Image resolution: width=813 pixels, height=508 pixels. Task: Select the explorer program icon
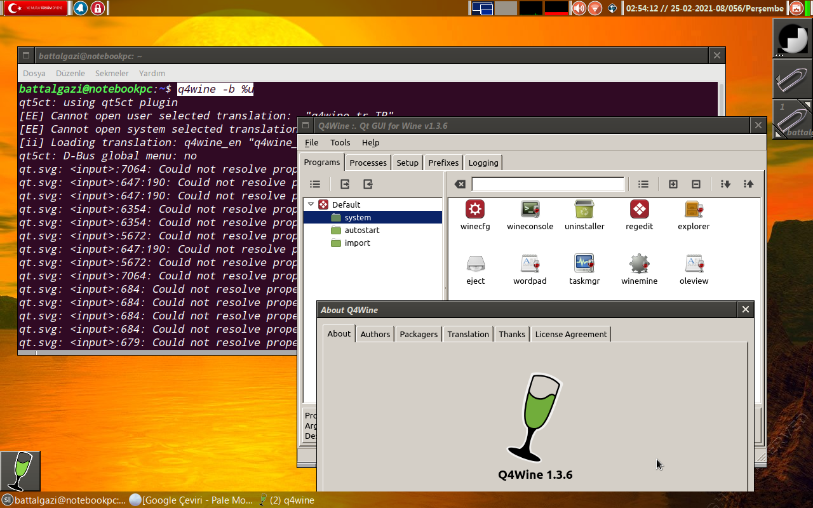pyautogui.click(x=694, y=215)
